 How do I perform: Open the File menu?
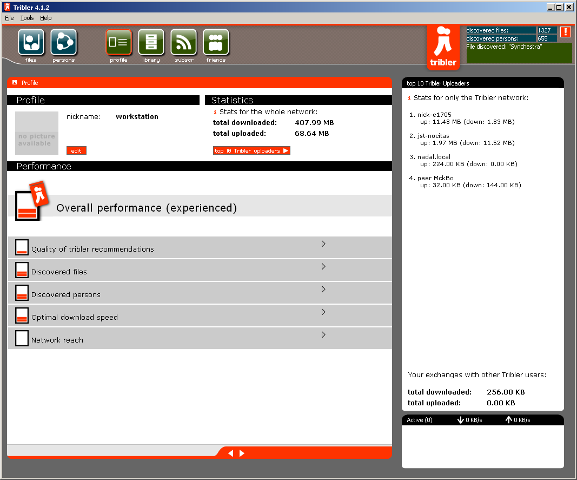coord(9,18)
